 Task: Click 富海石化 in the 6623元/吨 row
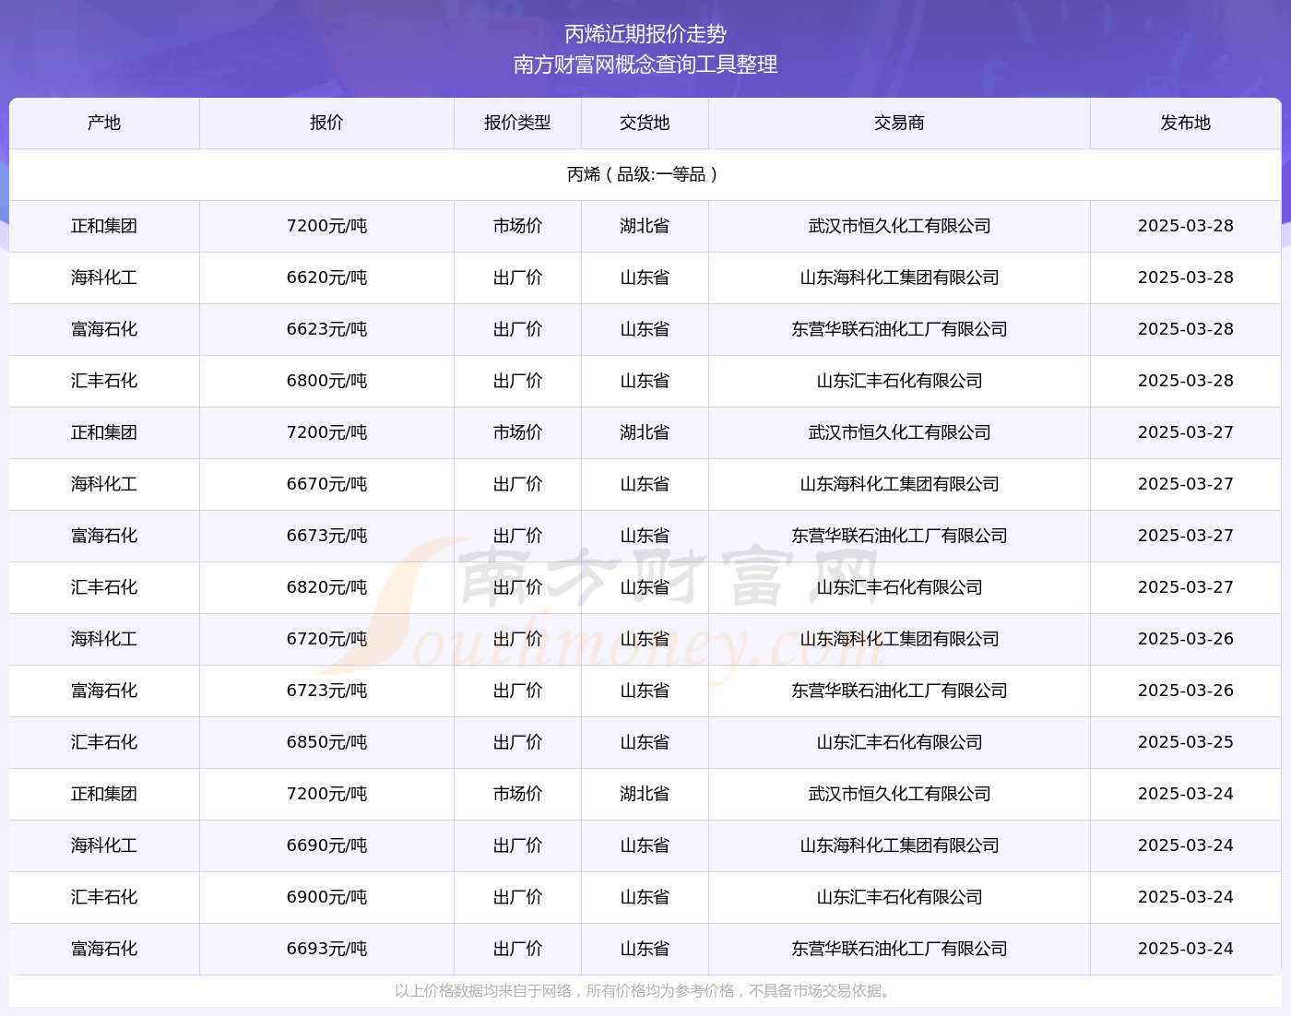104,329
